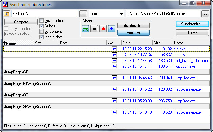Toggle show files to copy right-to-left
Viewport: 213px width, 132px height.
coord(112,29)
